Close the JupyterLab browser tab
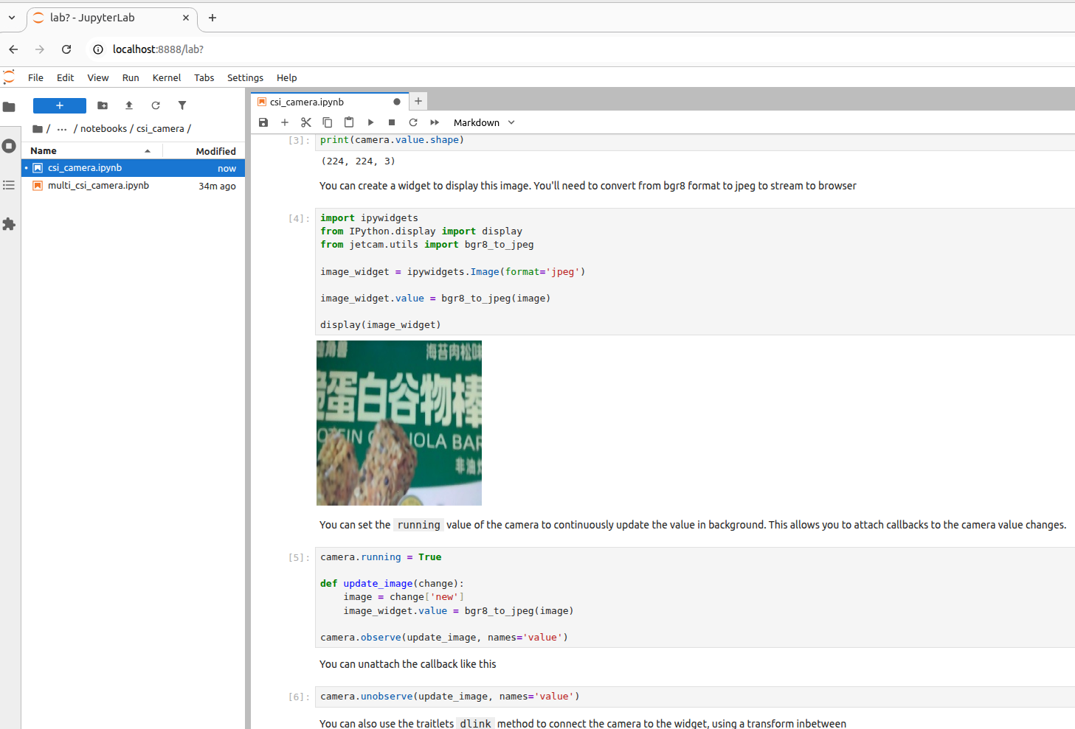 point(186,18)
